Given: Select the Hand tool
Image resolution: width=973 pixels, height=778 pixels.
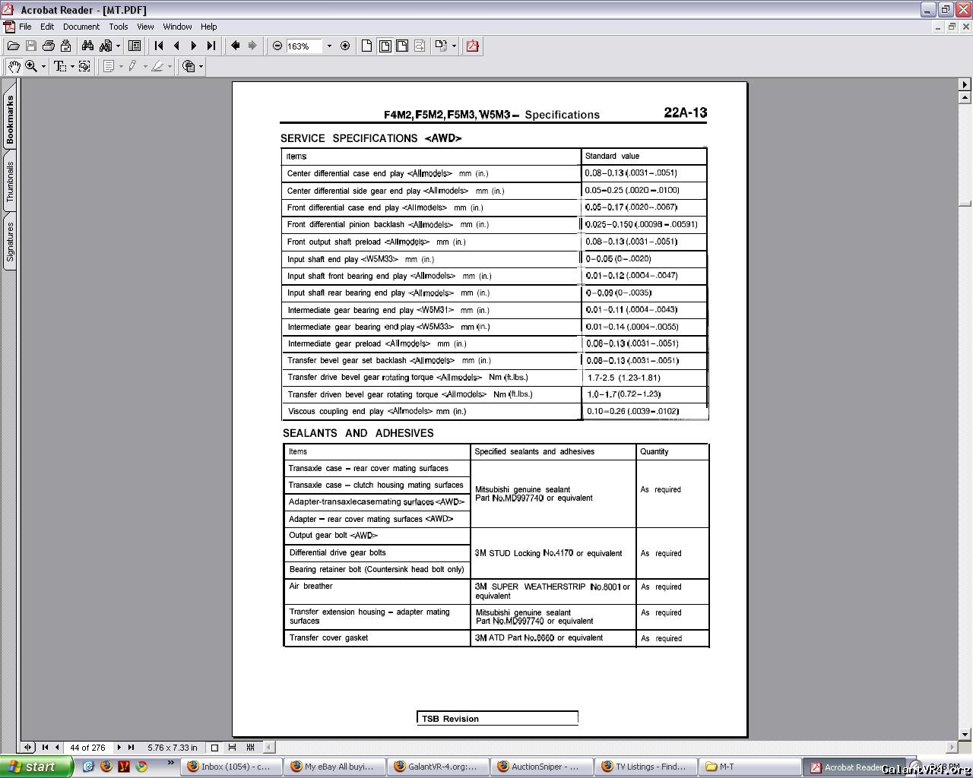Looking at the screenshot, I should click(x=14, y=67).
